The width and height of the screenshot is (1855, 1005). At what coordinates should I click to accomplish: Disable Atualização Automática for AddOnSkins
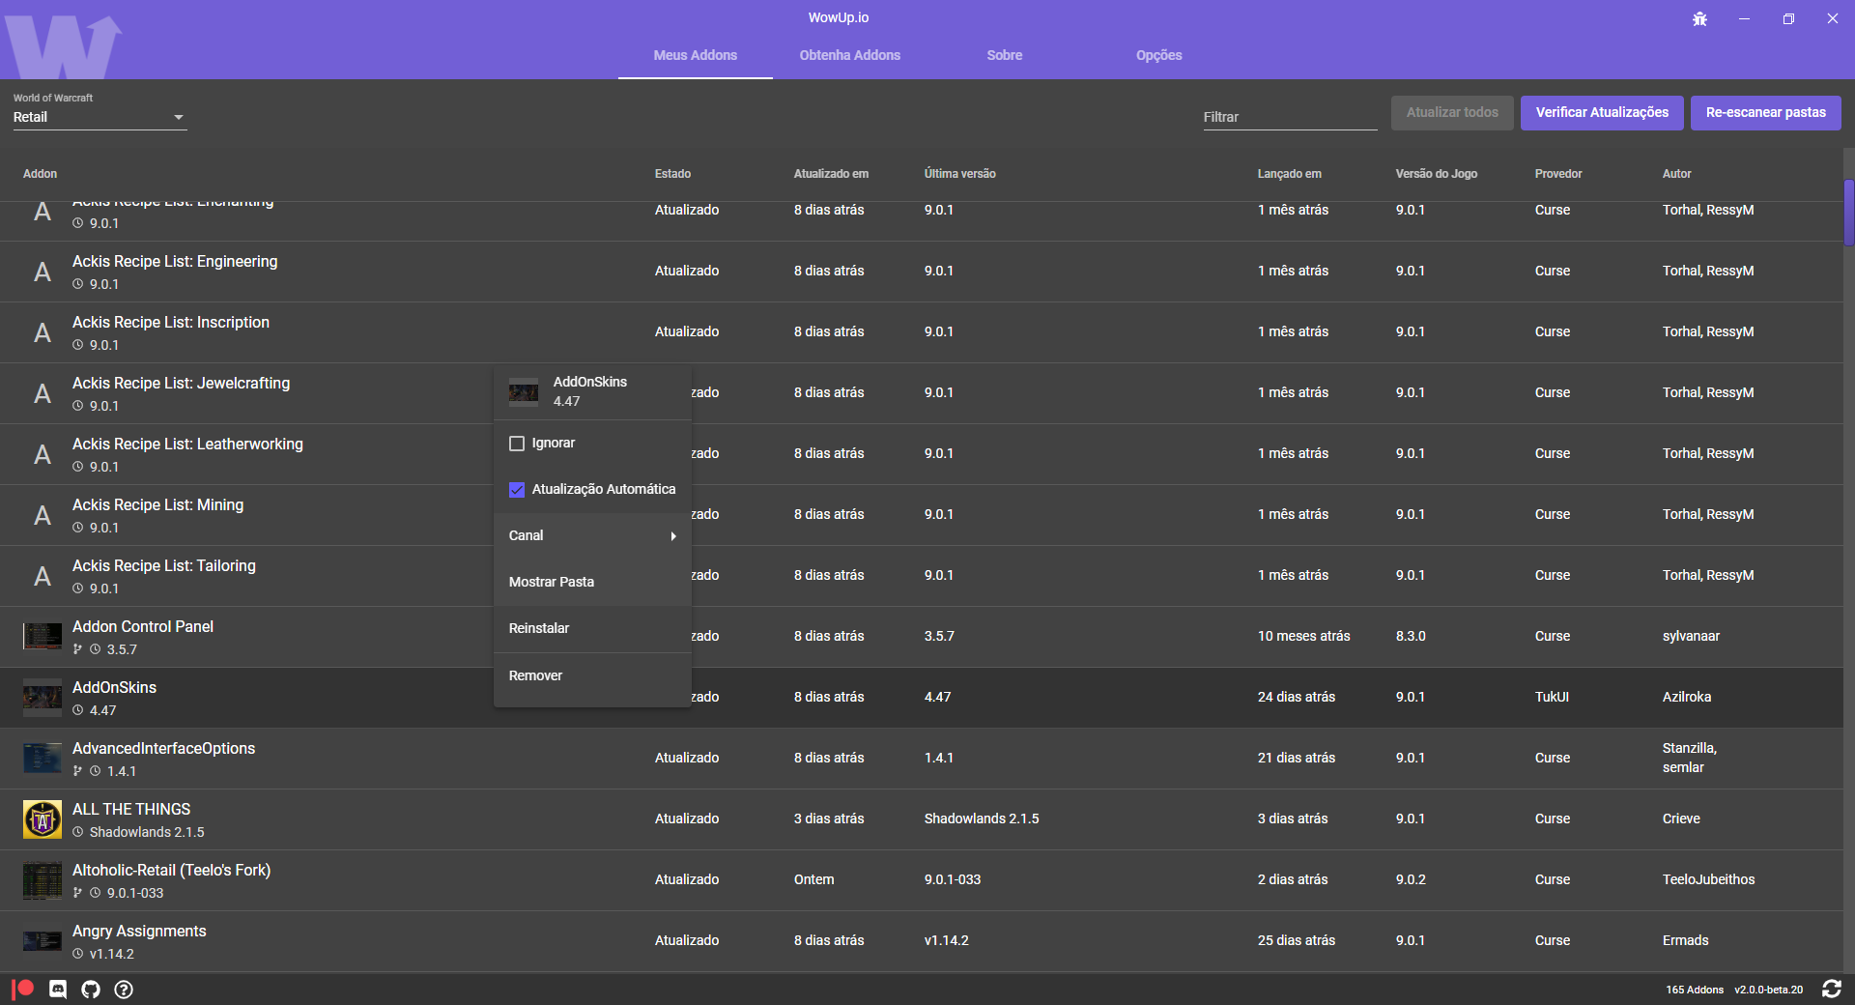point(517,489)
